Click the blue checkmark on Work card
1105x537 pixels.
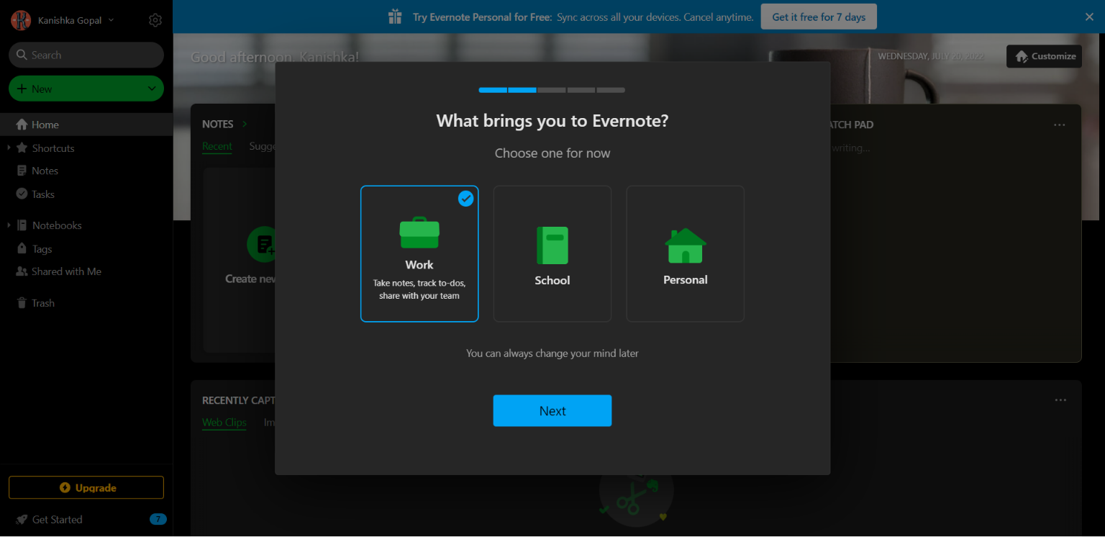pyautogui.click(x=466, y=198)
